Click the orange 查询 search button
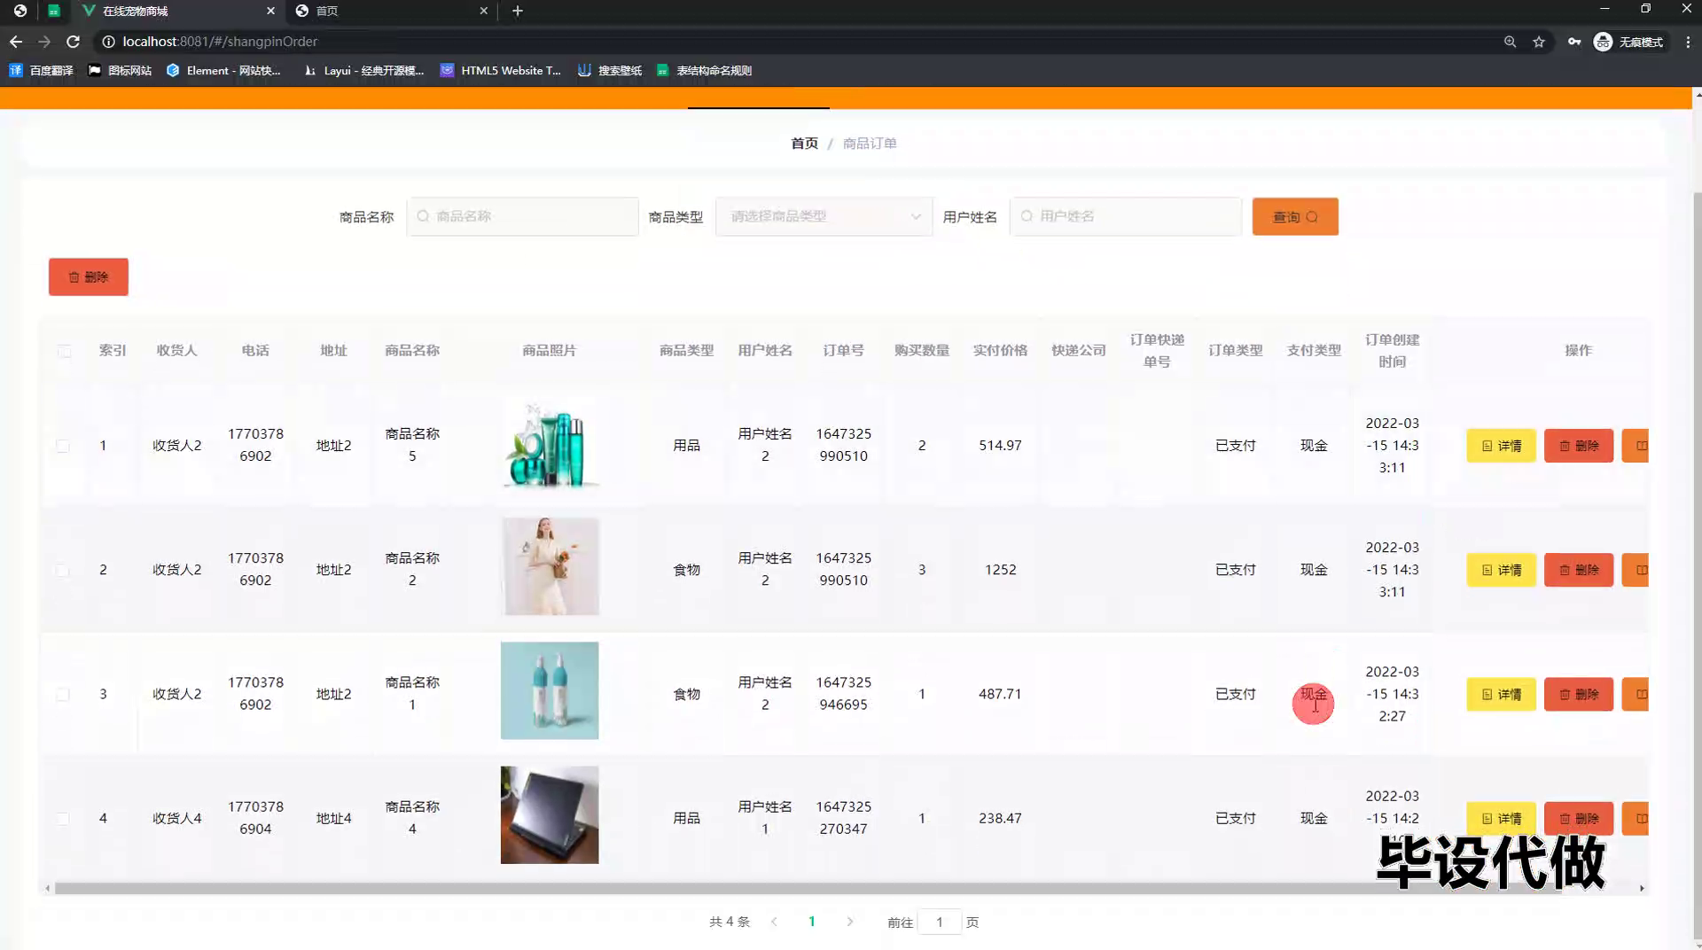Image resolution: width=1702 pixels, height=950 pixels. 1295,216
